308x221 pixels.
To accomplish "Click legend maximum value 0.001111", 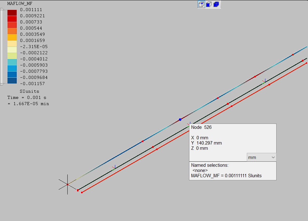I will coord(31,10).
